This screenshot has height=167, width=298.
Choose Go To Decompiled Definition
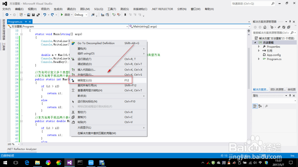[108, 43]
